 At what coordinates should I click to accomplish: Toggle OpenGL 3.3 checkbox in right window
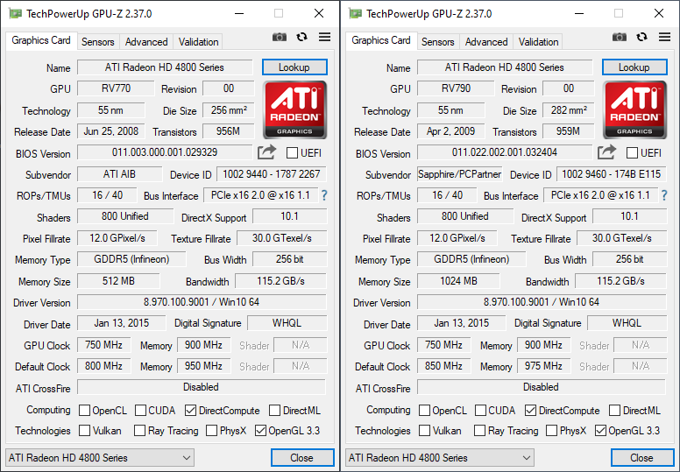coord(600,430)
